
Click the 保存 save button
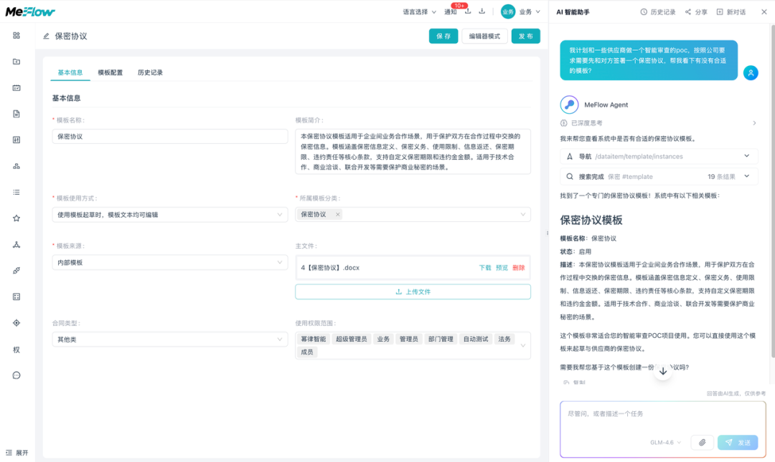click(443, 36)
